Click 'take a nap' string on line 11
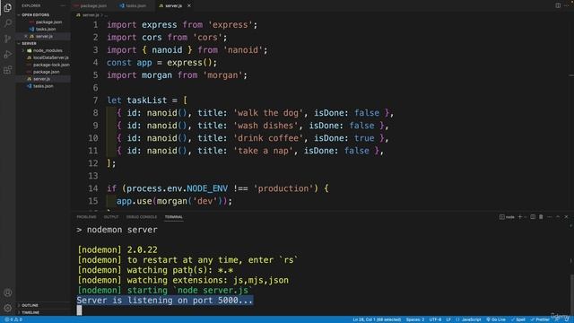The height and width of the screenshot is (323, 574). point(263,151)
